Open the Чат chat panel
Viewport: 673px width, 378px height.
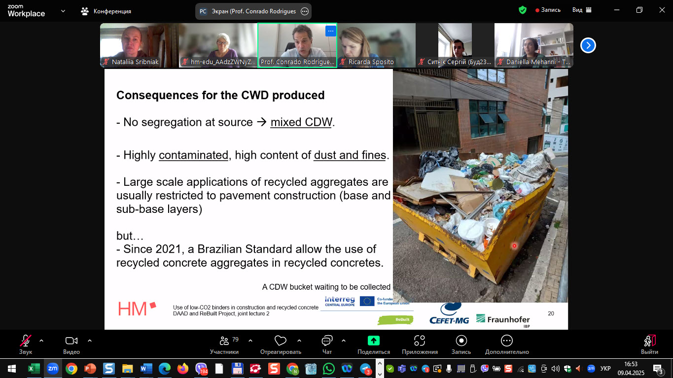(x=327, y=344)
